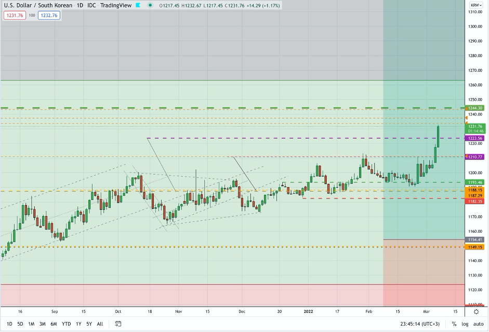Click the 100 quantity selector between prices
The width and height of the screenshot is (489, 332).
[x=32, y=16]
